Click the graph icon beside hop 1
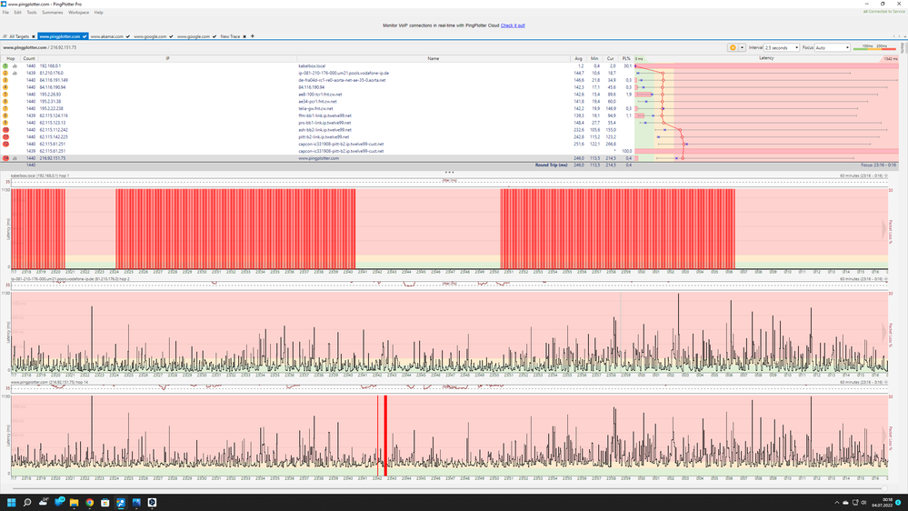 tap(15, 66)
